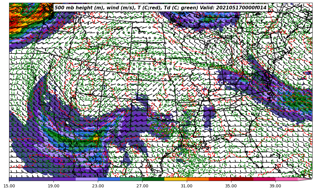The image size is (315, 191).
Task: Click the bright blue colorbar segment
Action: point(109,179)
